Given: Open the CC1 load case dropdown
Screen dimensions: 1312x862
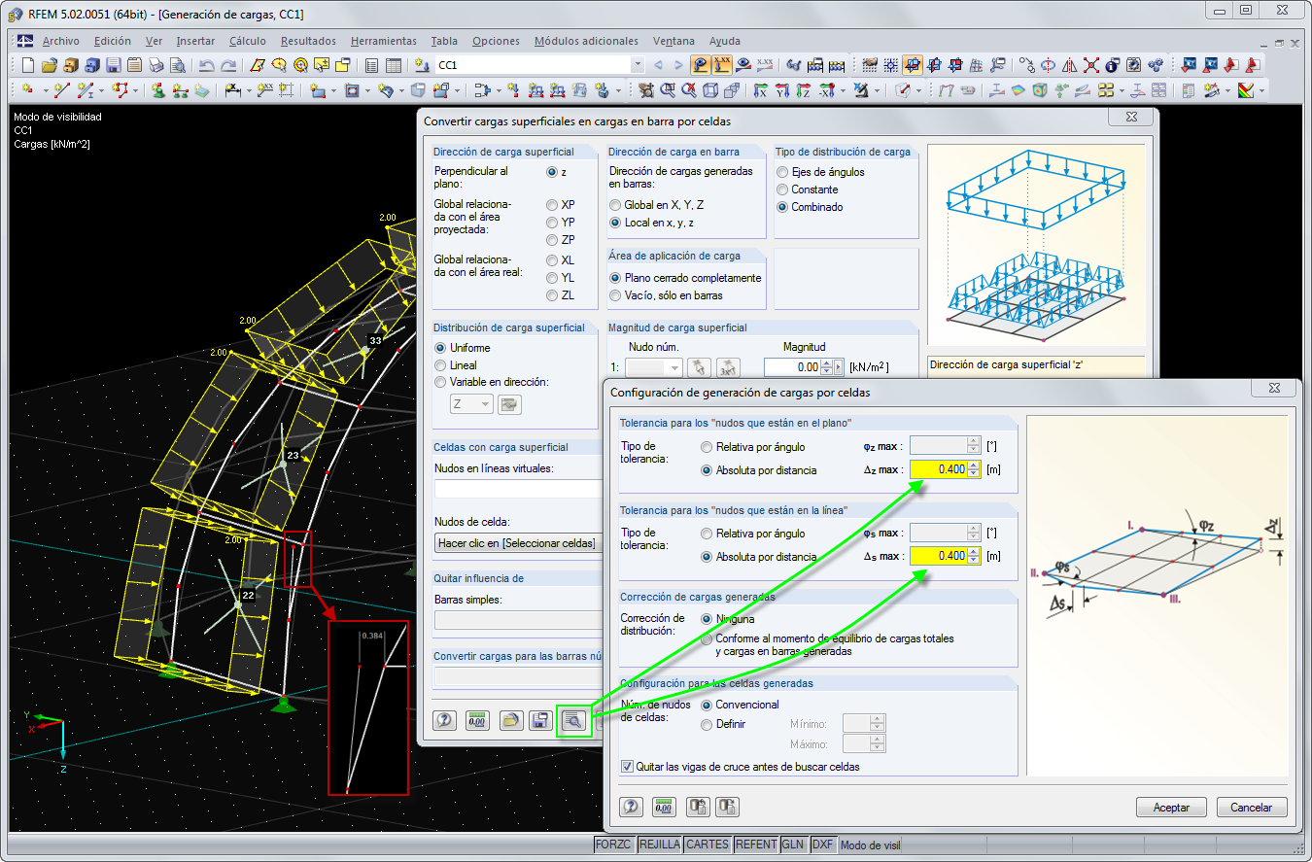Looking at the screenshot, I should (638, 66).
